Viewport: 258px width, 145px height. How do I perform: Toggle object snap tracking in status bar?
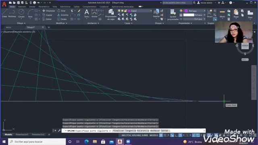click(194, 135)
